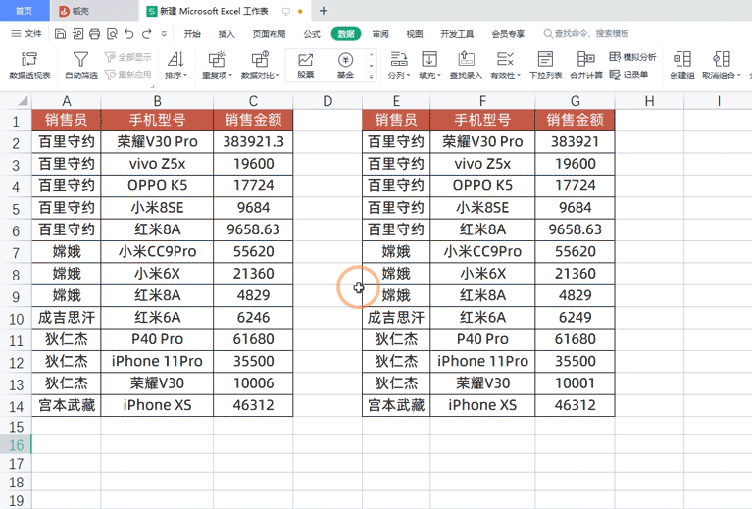Open the 排序 sort dropdown
The height and width of the screenshot is (509, 752).
[x=175, y=66]
